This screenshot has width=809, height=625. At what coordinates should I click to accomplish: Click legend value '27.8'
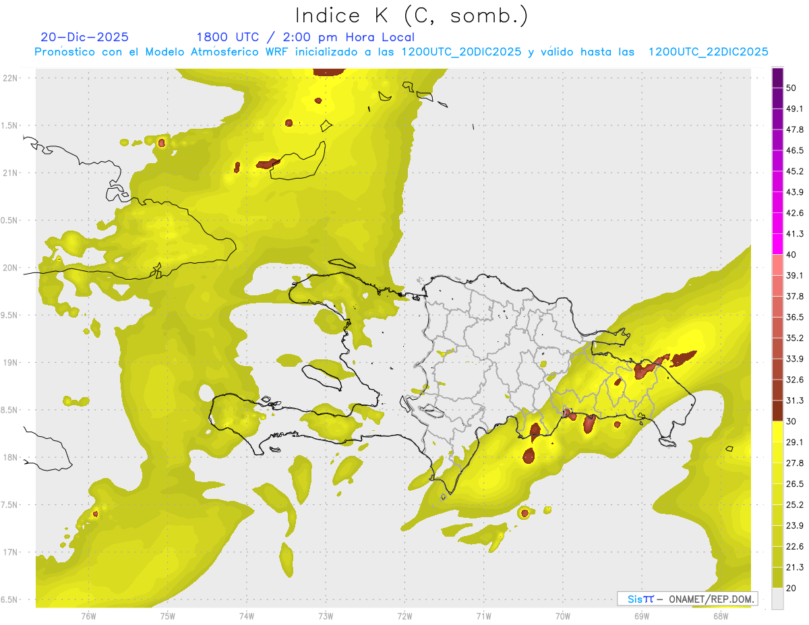pos(795,463)
